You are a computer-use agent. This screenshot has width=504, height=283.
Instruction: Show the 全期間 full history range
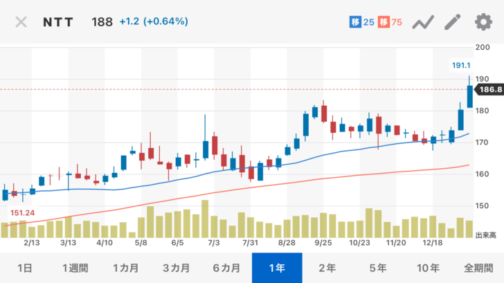[x=479, y=268]
